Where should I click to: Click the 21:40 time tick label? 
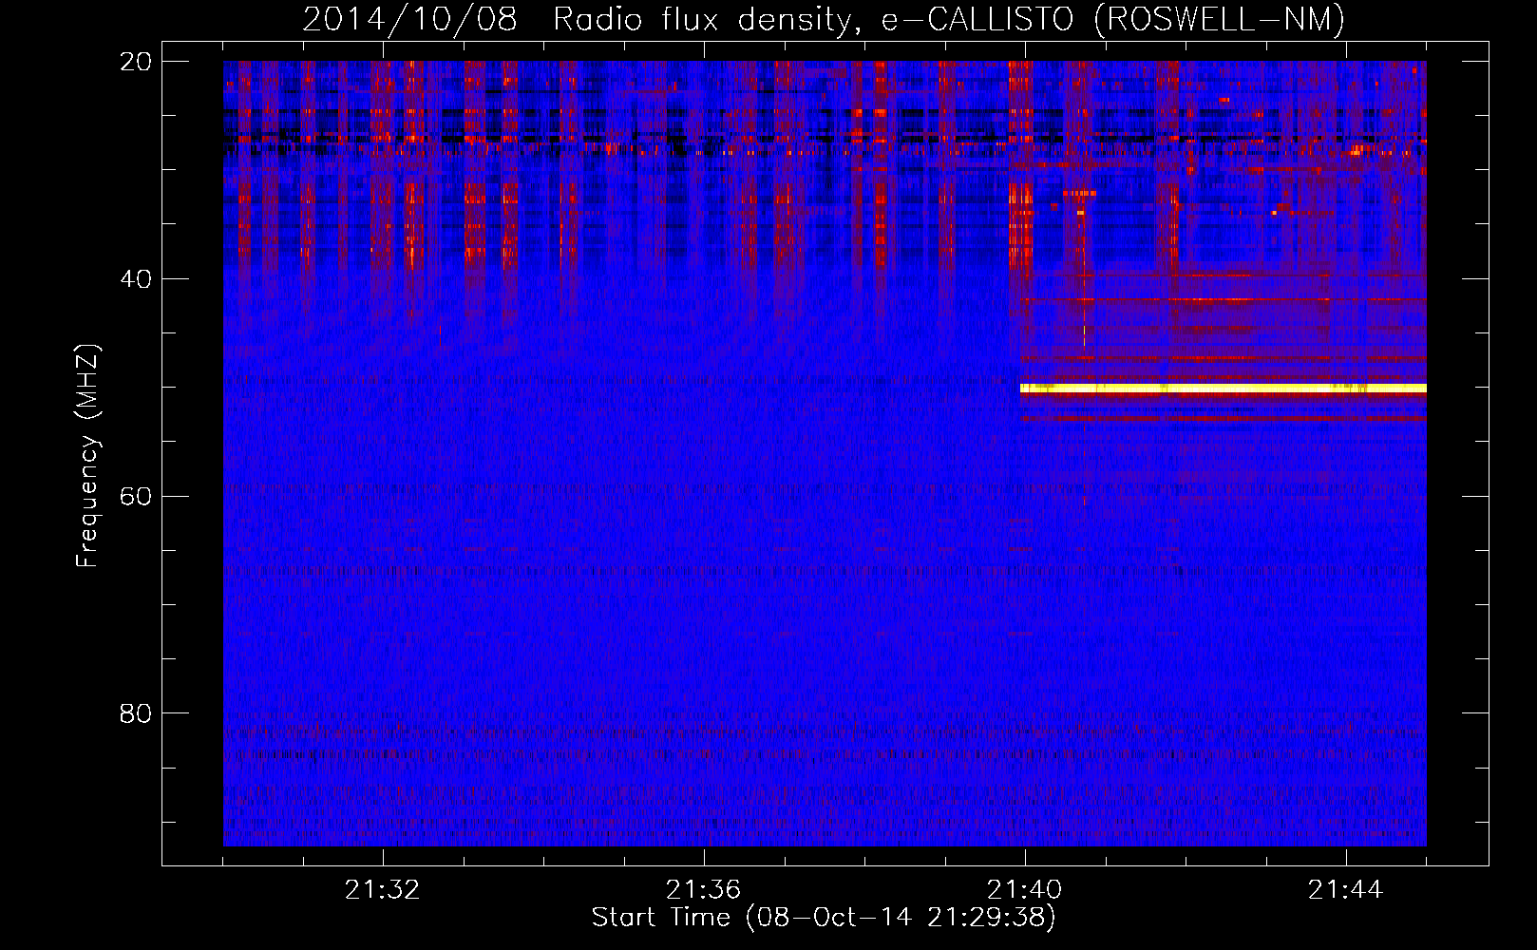point(1024,890)
